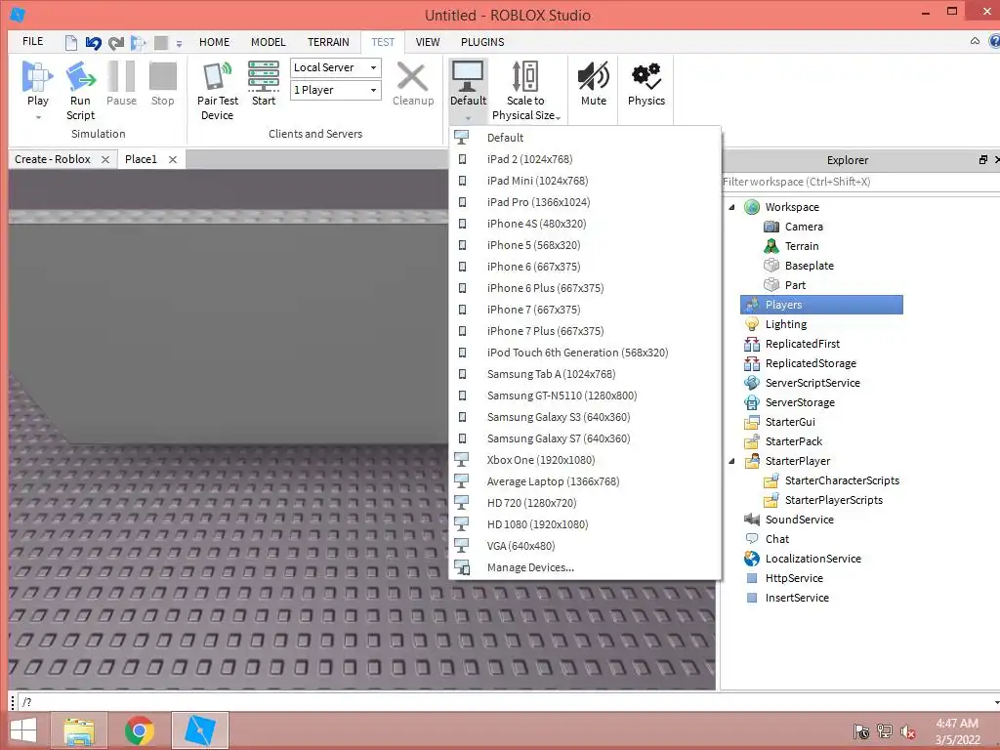
Task: Open the quick access toolbar customize arrow
Action: 180,43
